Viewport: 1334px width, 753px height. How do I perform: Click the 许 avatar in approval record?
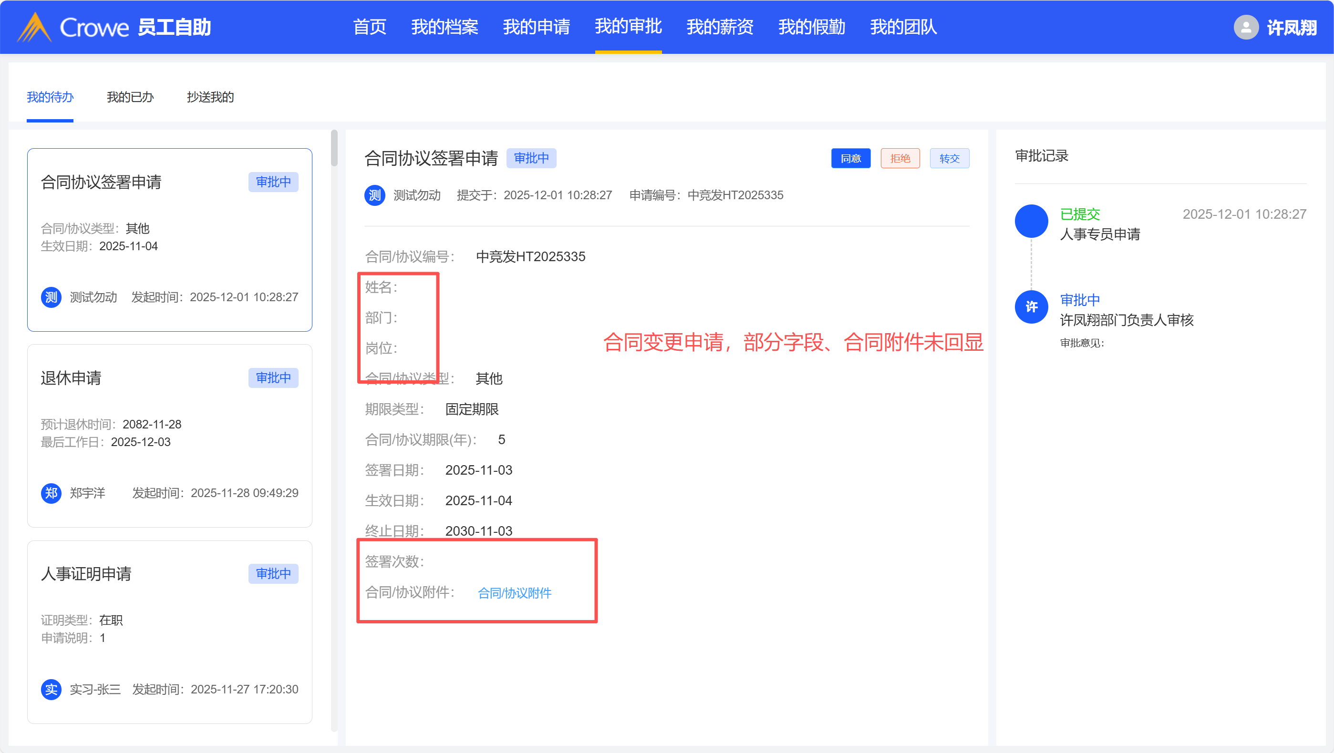pos(1031,307)
